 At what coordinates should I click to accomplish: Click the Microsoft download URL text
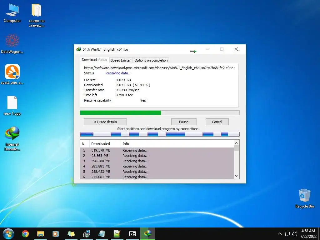coord(160,68)
